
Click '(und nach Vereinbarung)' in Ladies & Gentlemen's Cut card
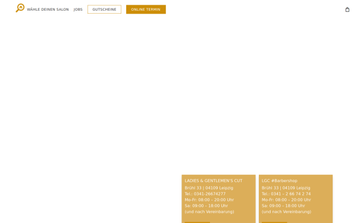pos(209,212)
